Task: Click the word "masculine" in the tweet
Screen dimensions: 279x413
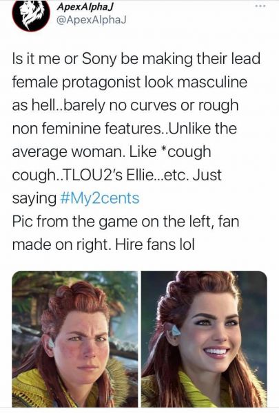Action: (x=212, y=82)
